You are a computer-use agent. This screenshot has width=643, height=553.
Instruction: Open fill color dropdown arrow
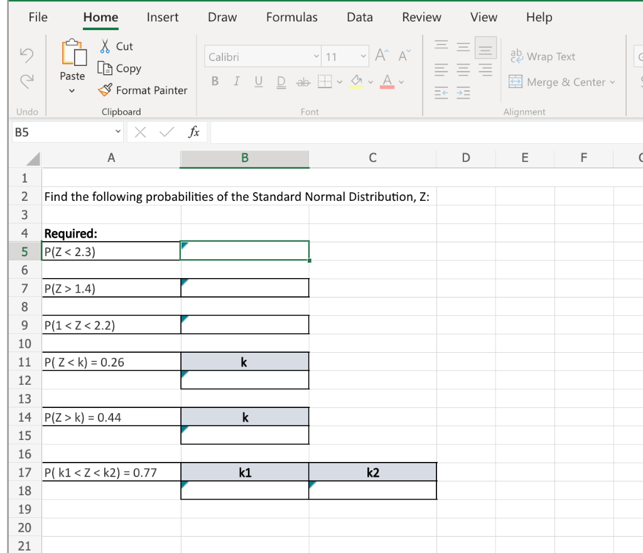(x=370, y=82)
